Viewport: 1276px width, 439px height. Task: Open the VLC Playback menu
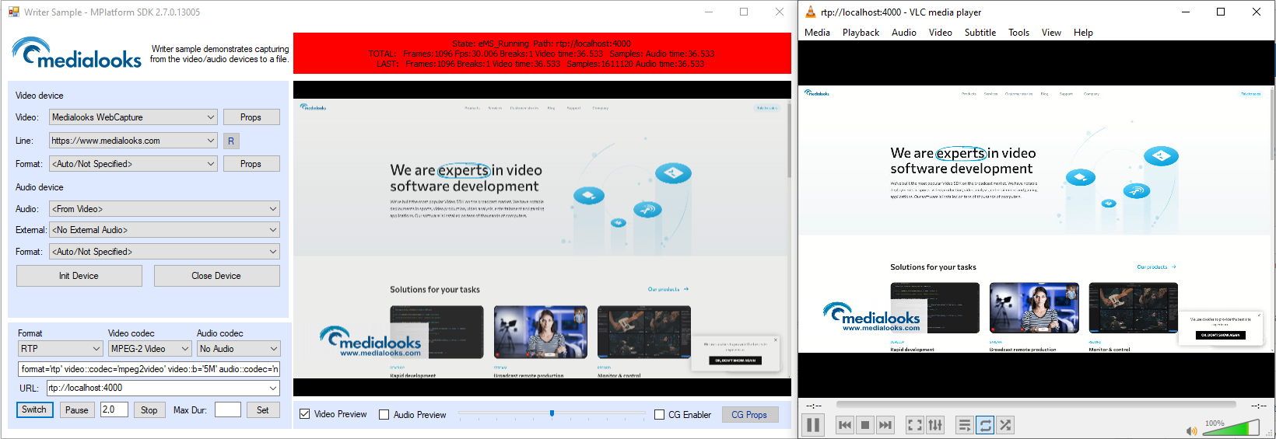pyautogui.click(x=861, y=33)
